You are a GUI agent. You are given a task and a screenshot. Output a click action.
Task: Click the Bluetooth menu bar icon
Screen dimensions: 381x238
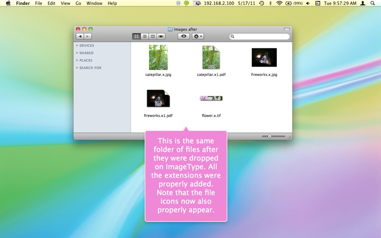tap(271, 3)
